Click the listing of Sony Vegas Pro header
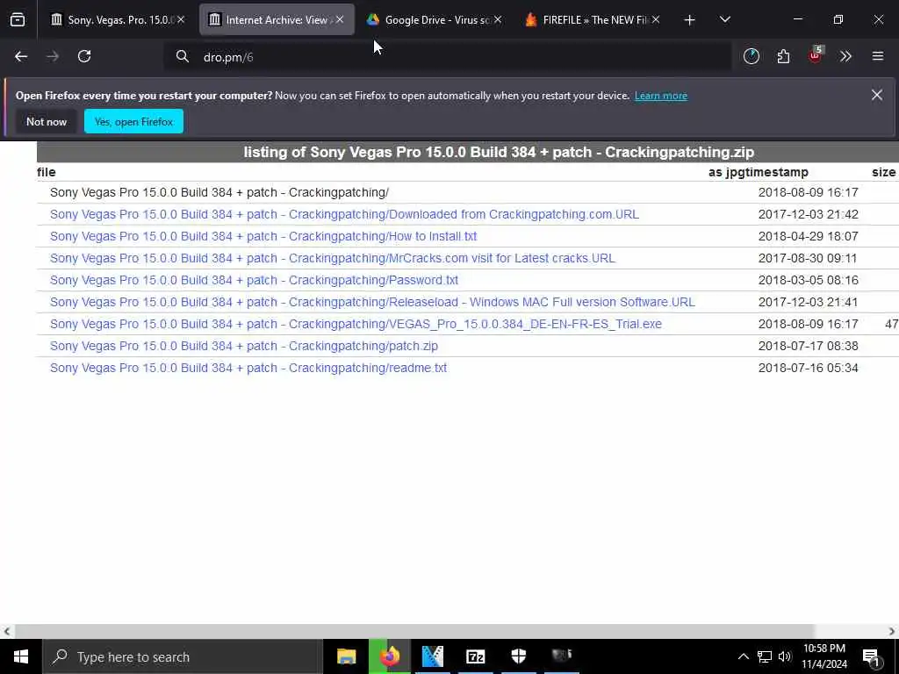The width and height of the screenshot is (899, 674). coord(499,152)
